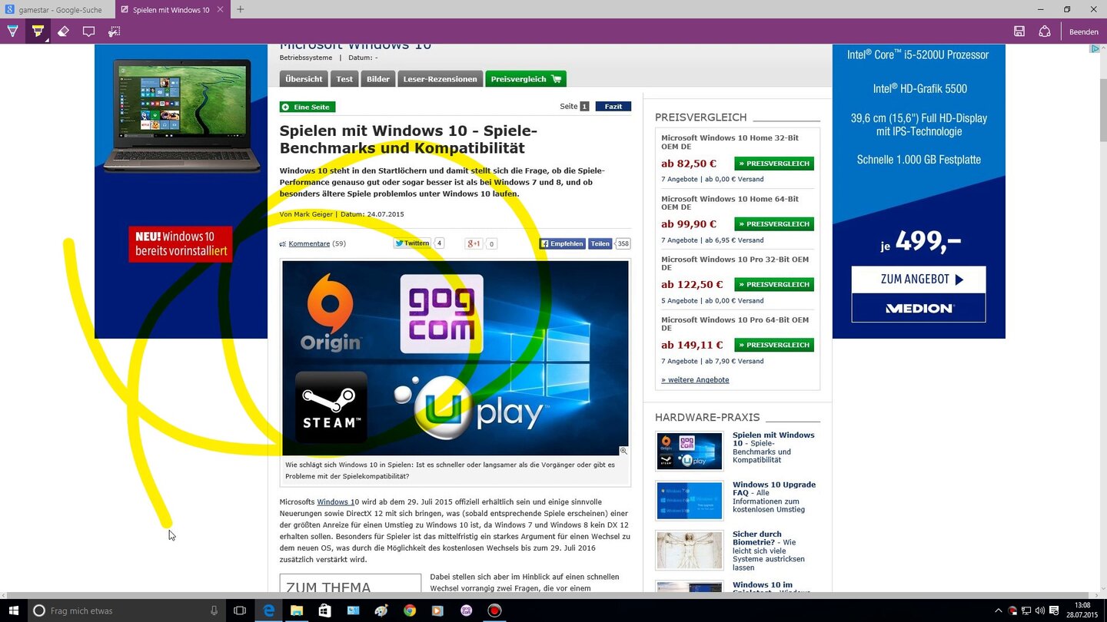Open Spielen mit Windows 10 sidebar thumbnail
This screenshot has width=1107, height=622.
point(690,451)
